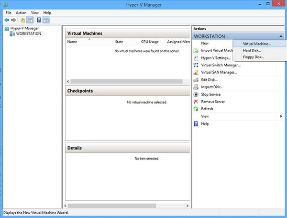Click the Virtual Machines section header
The width and height of the screenshot is (287, 218).
(x=128, y=34)
